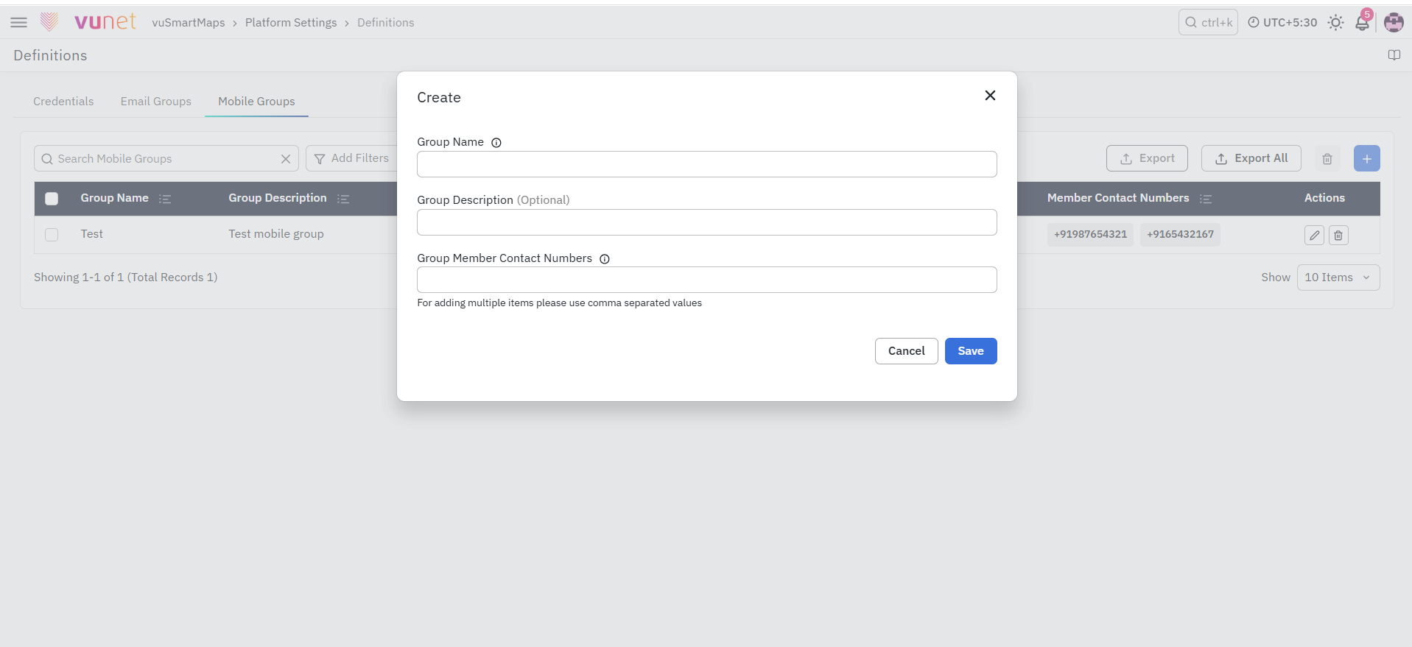1412x647 pixels.
Task: Switch to the Credentials tab
Action: pos(63,102)
